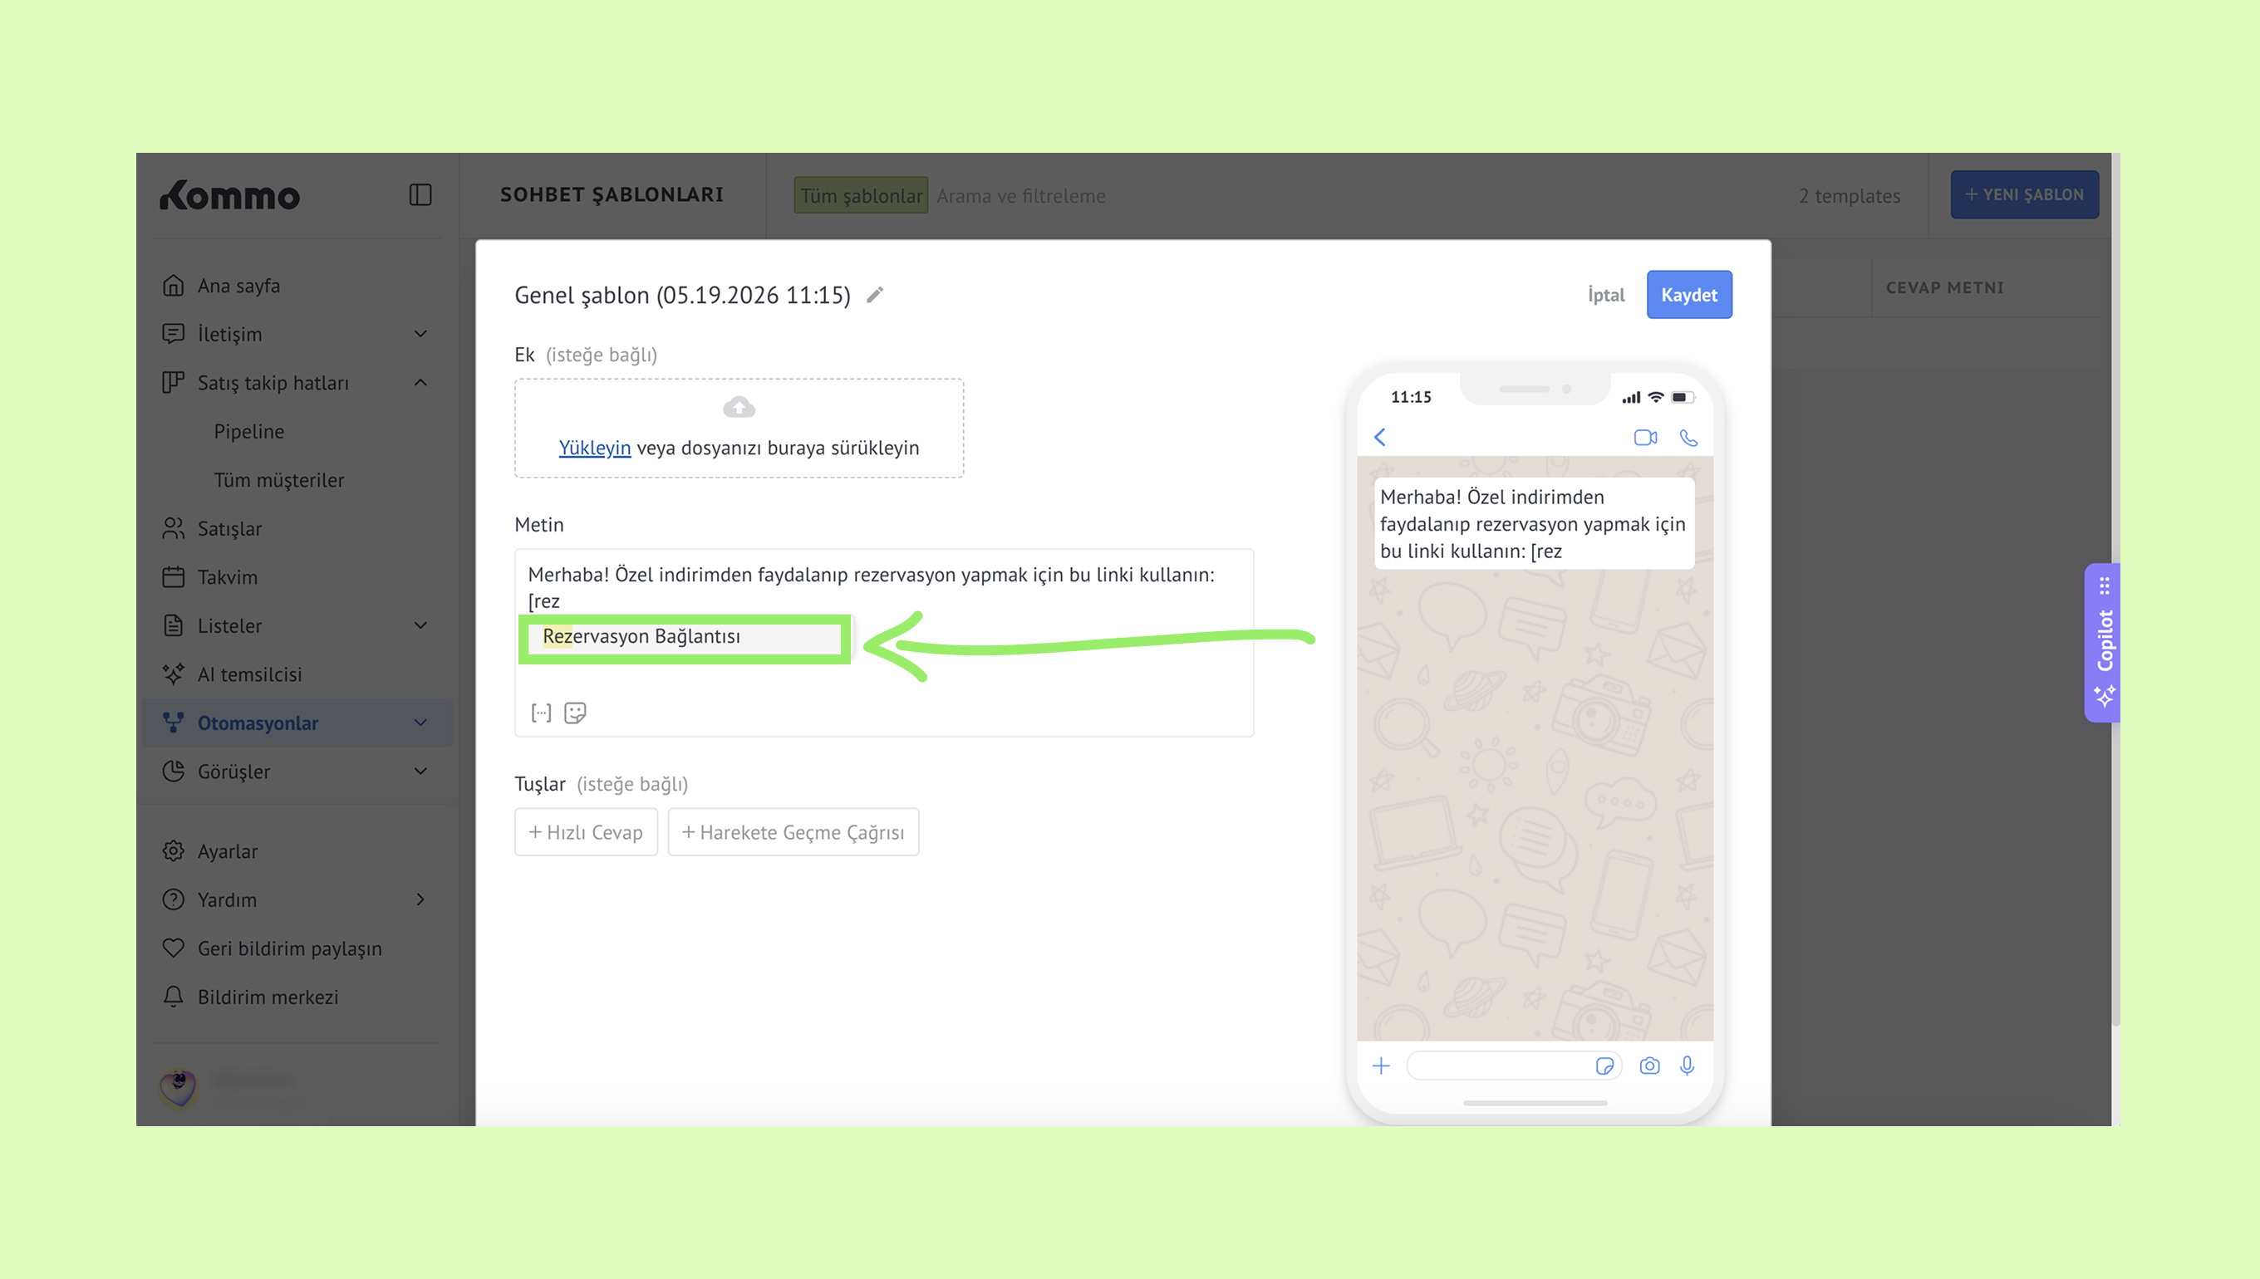Click camera icon in phone preview
This screenshot has height=1279, width=2260.
coord(1649,1066)
